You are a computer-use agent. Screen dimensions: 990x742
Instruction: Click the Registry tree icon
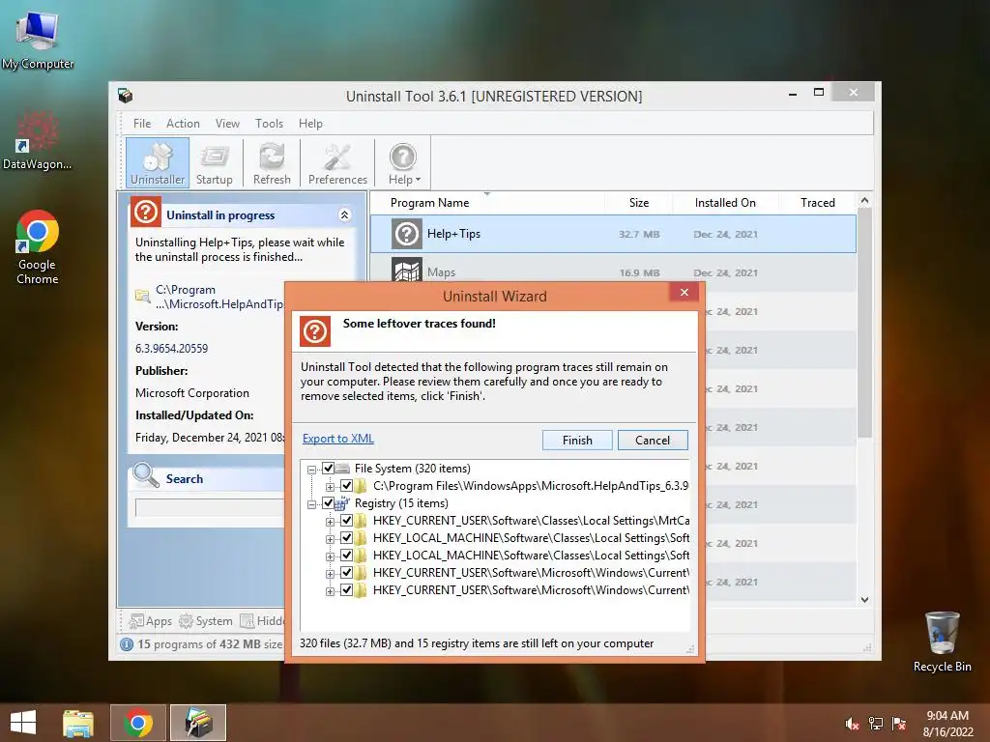[342, 502]
